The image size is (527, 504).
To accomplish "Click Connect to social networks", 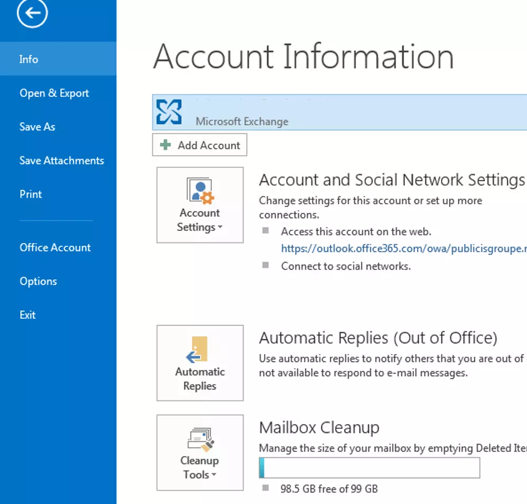I will tap(346, 266).
